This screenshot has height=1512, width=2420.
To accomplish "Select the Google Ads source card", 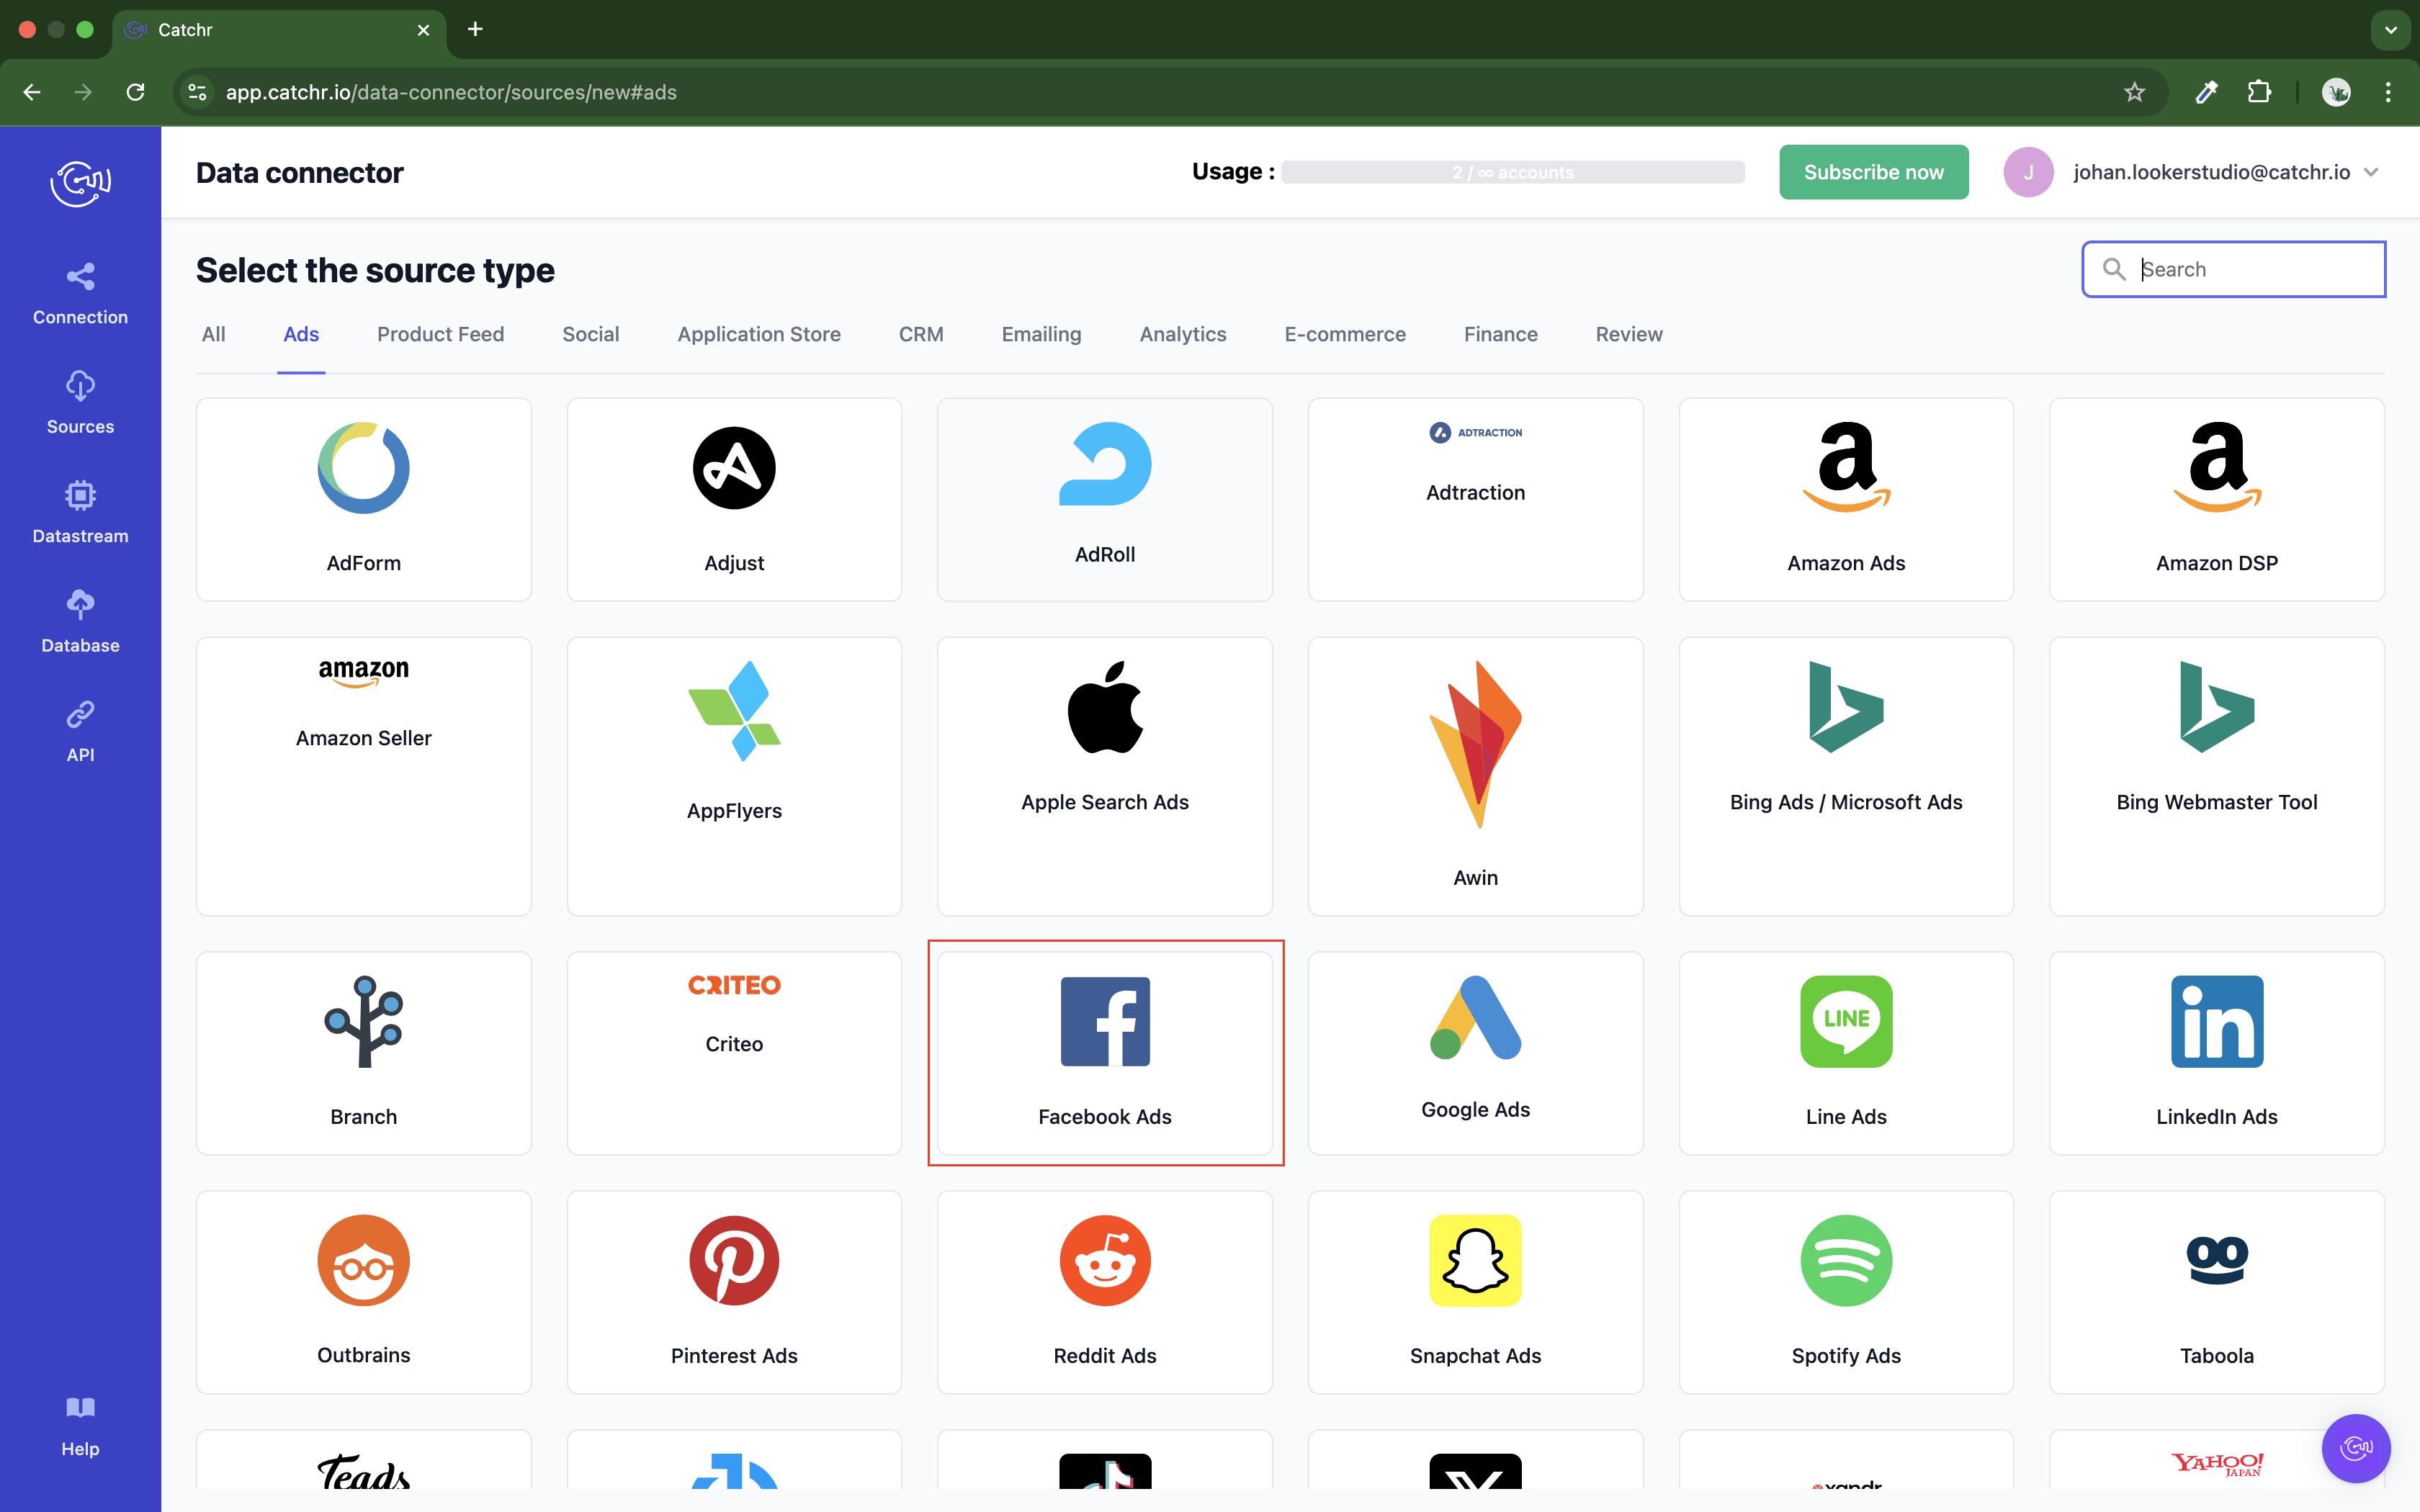I will coord(1475,1053).
